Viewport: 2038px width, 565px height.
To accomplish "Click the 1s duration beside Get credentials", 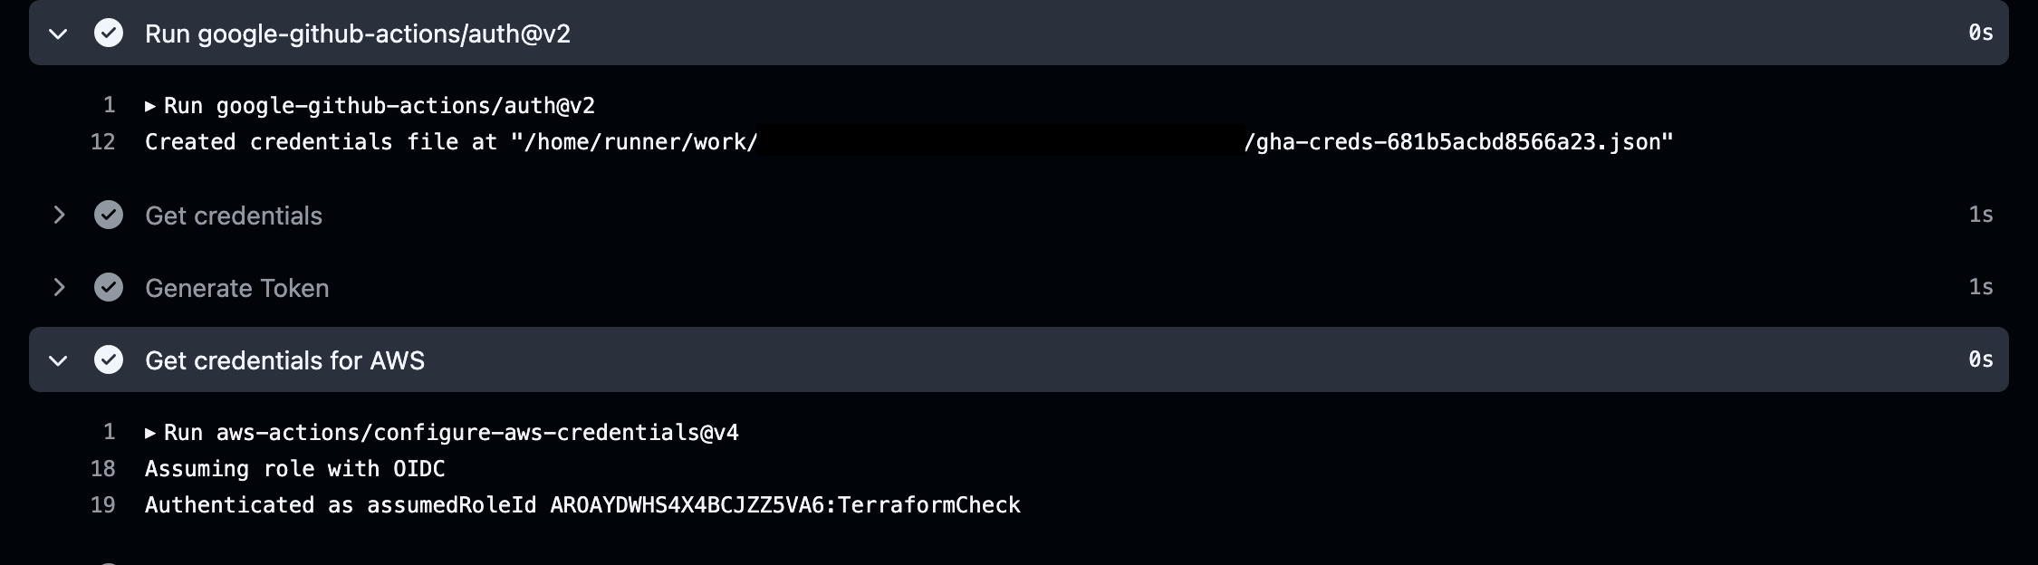I will [x=1979, y=215].
